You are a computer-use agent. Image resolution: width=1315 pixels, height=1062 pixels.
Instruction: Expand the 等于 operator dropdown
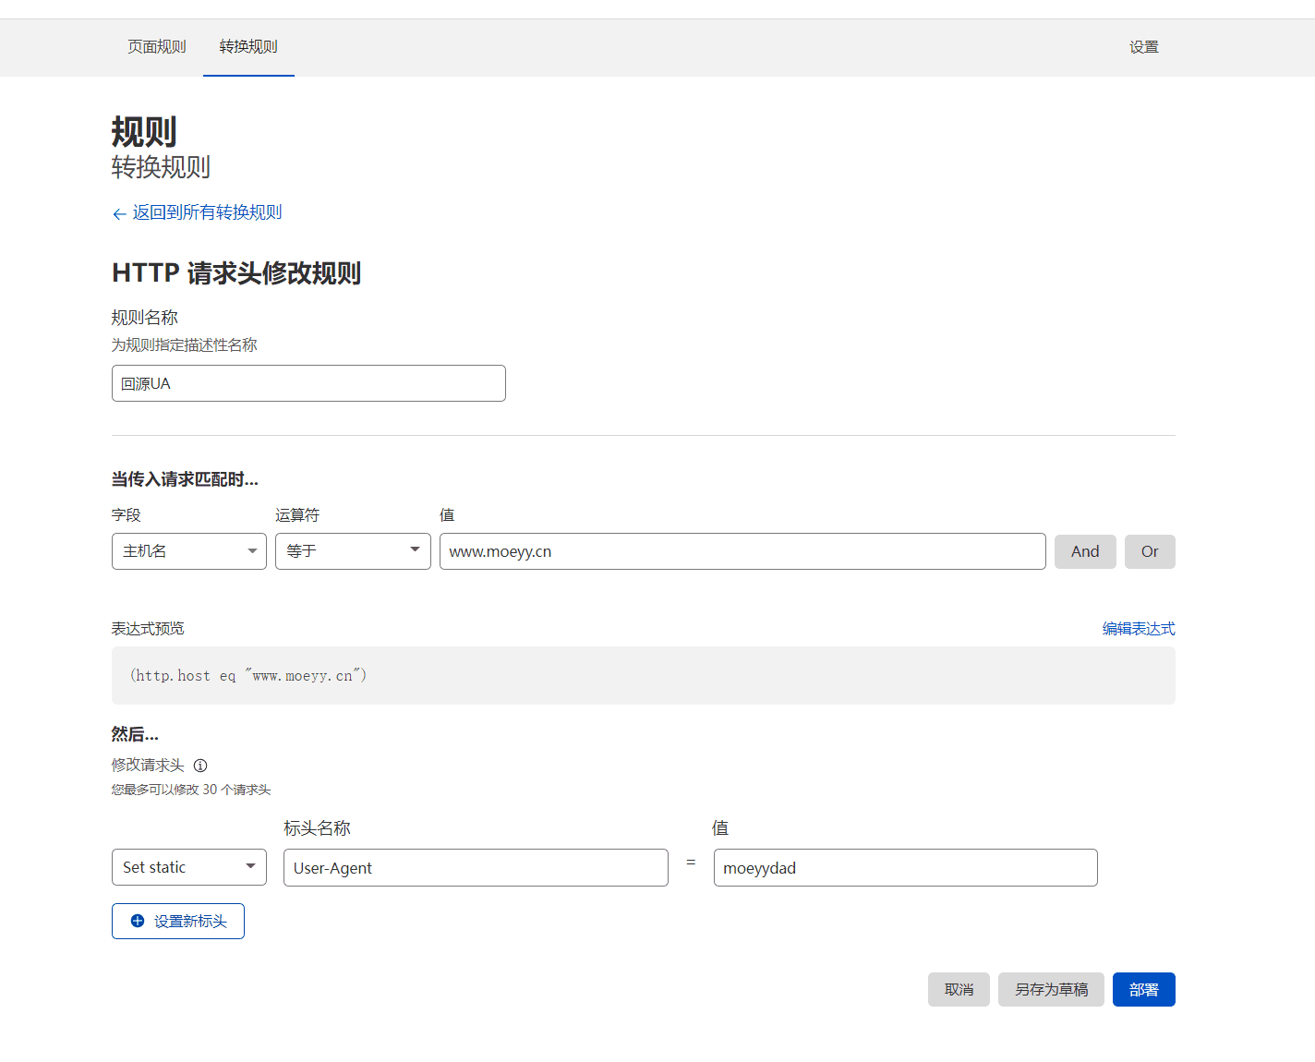[353, 551]
